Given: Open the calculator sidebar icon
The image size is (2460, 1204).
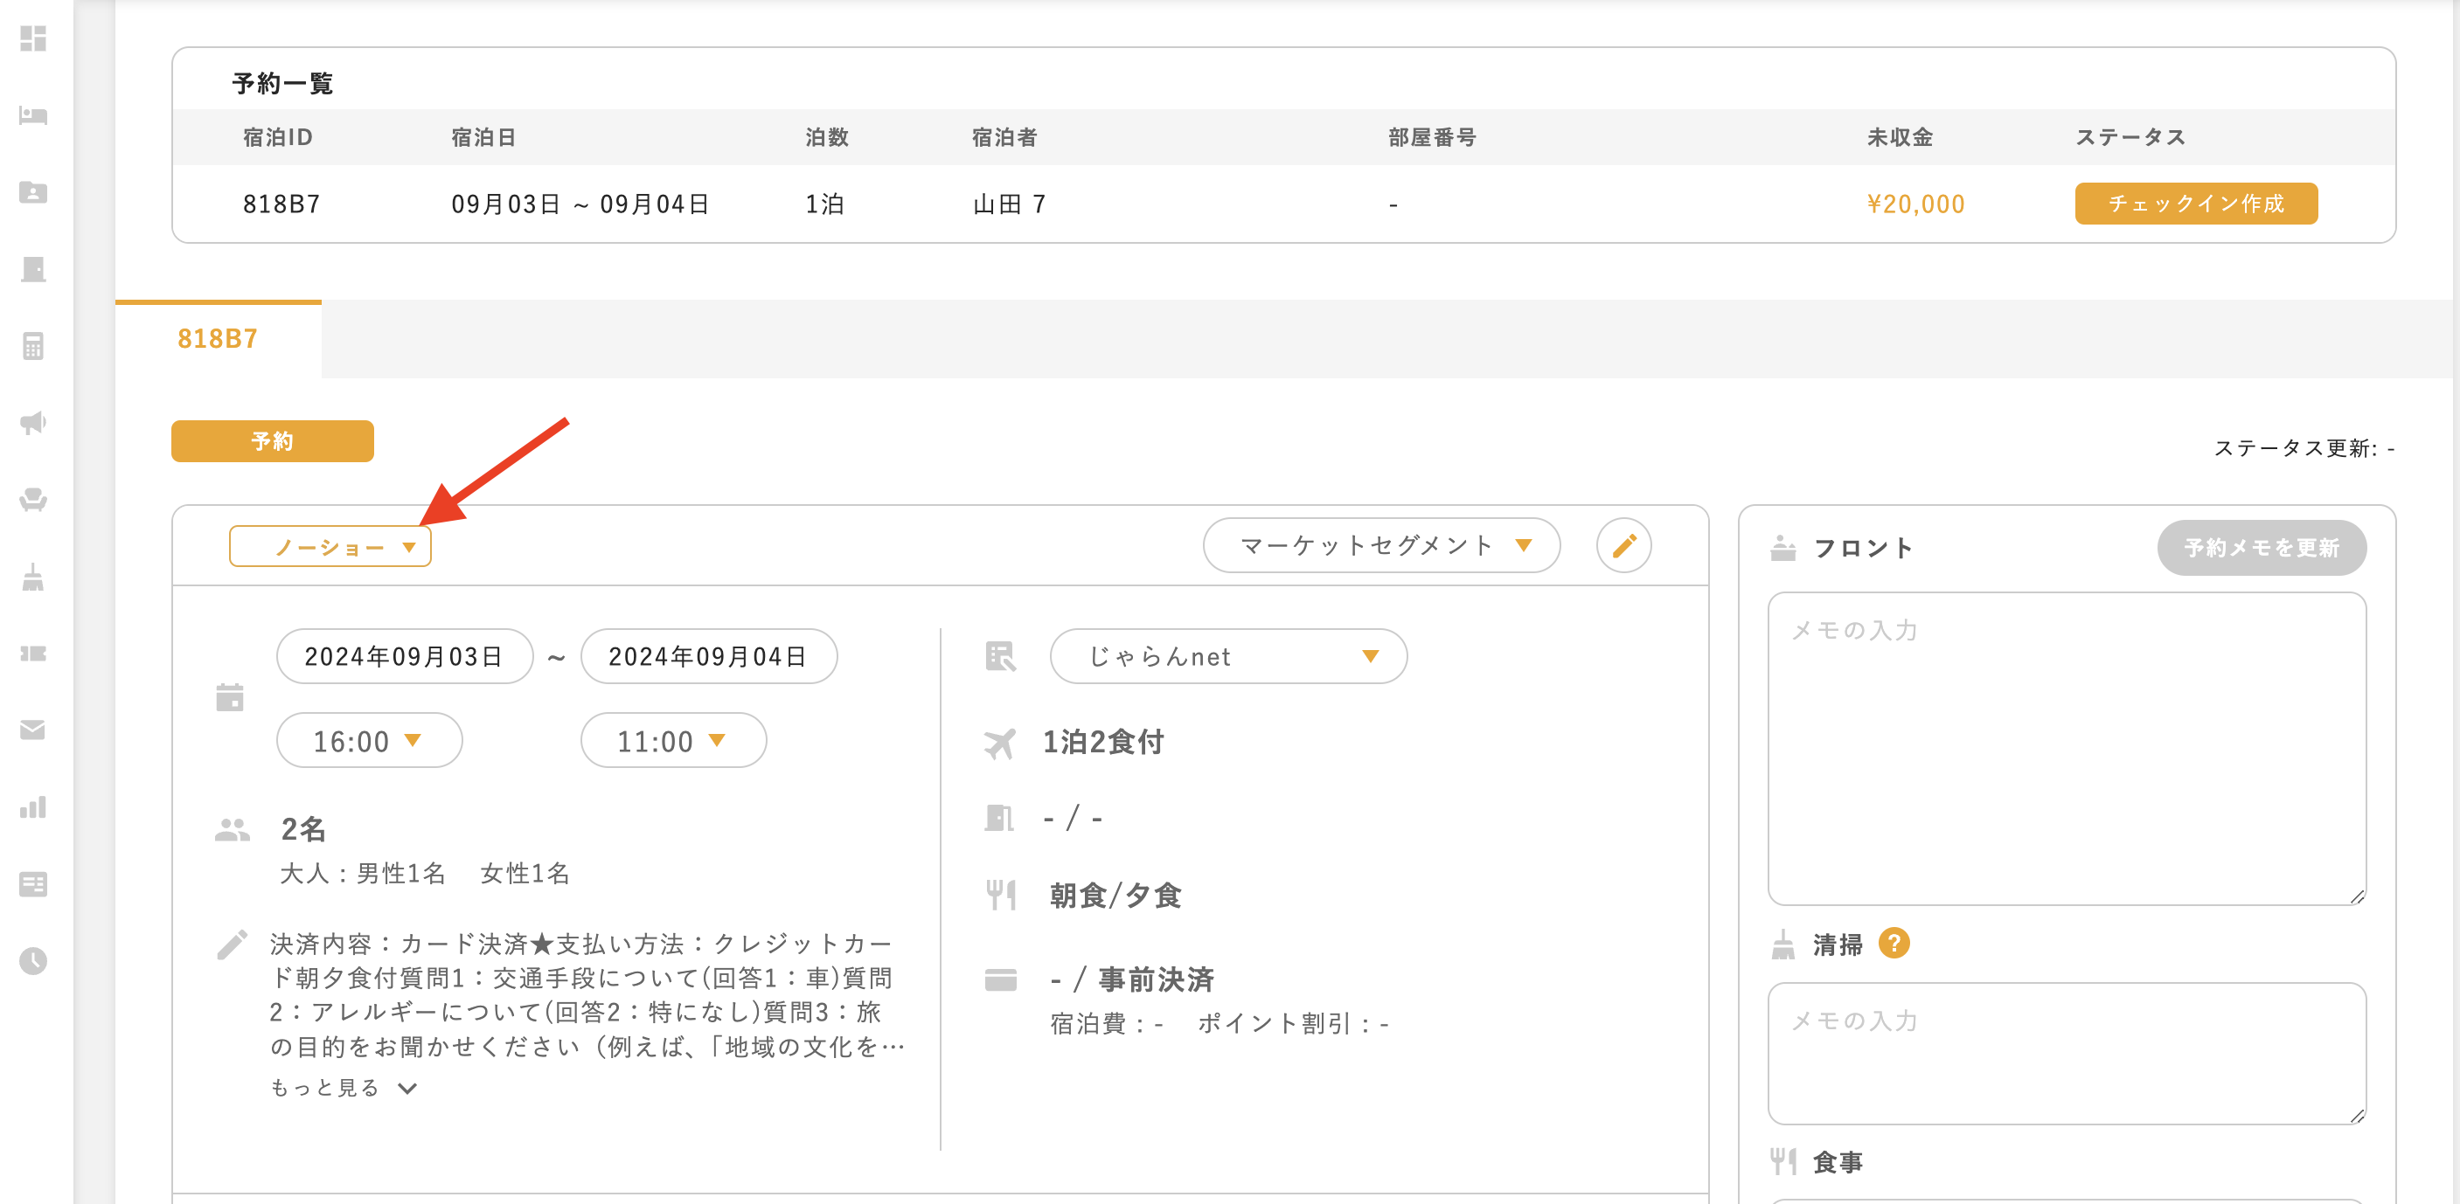Looking at the screenshot, I should (x=33, y=346).
